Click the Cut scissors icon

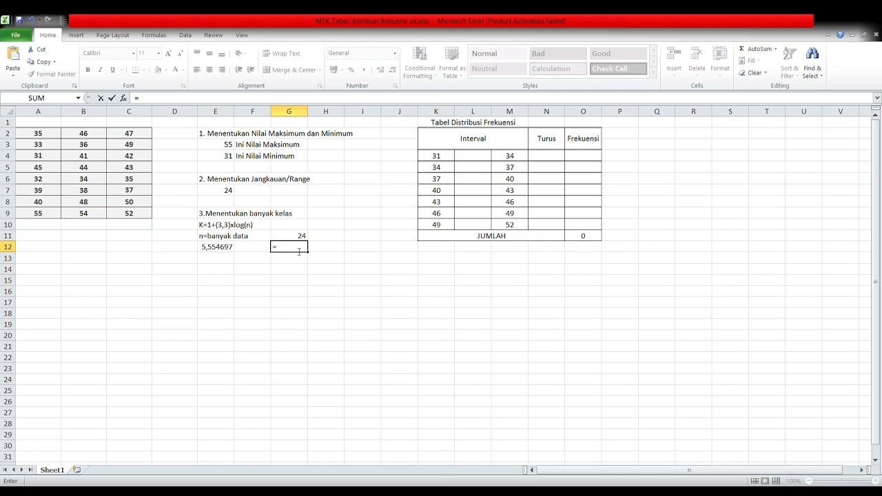point(31,50)
